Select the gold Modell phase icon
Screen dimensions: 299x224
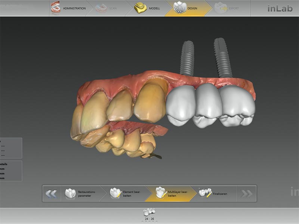pos(140,8)
